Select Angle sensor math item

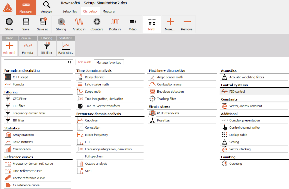[x=182, y=77]
